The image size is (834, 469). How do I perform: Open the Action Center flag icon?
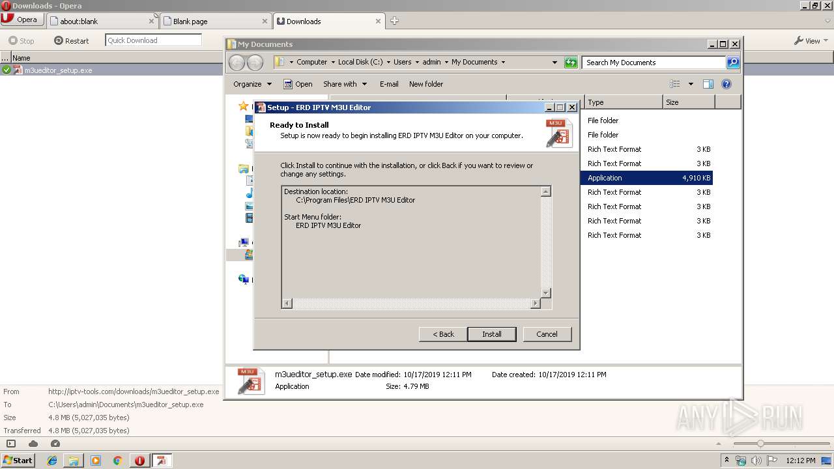771,461
